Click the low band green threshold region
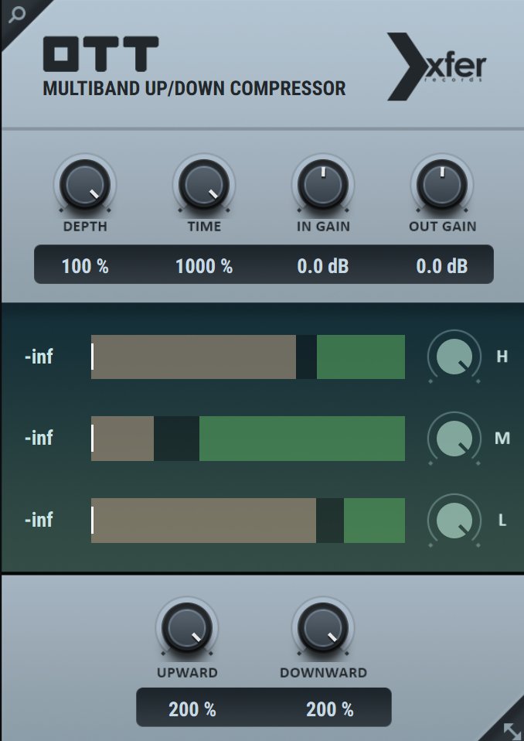 click(x=374, y=521)
